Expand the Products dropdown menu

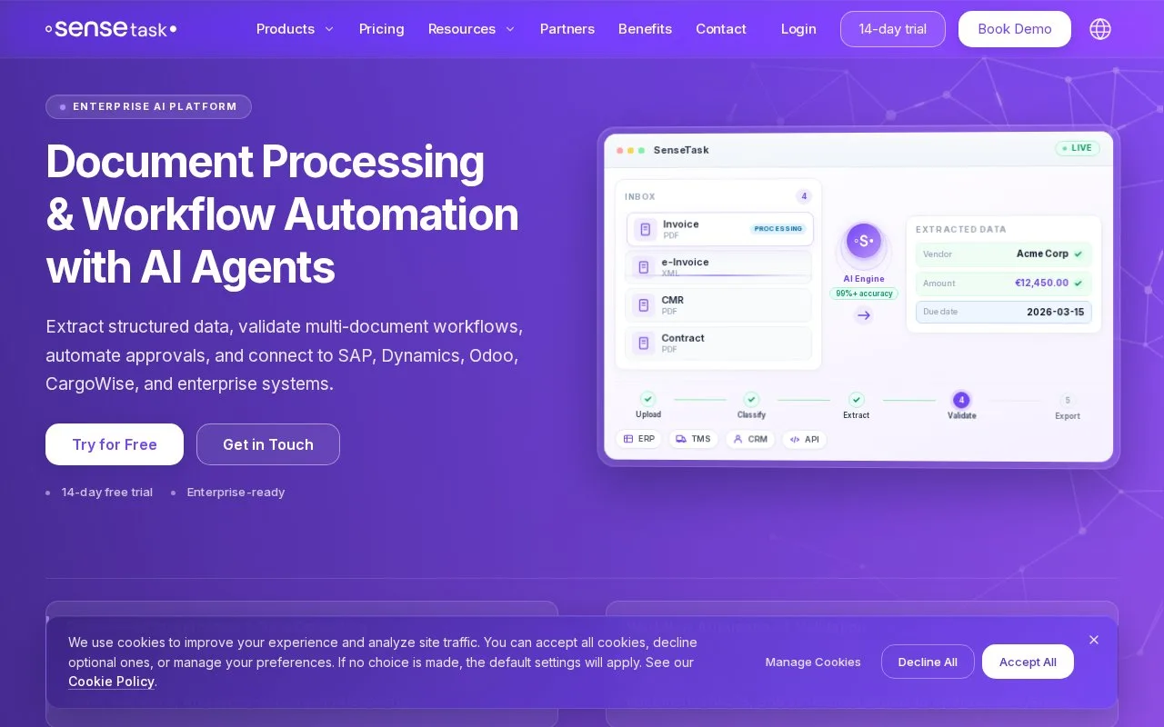[x=296, y=29]
